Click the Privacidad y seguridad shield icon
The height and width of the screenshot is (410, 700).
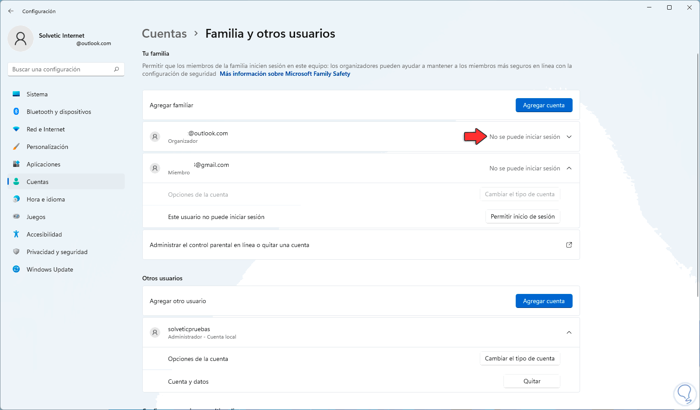[x=16, y=252]
